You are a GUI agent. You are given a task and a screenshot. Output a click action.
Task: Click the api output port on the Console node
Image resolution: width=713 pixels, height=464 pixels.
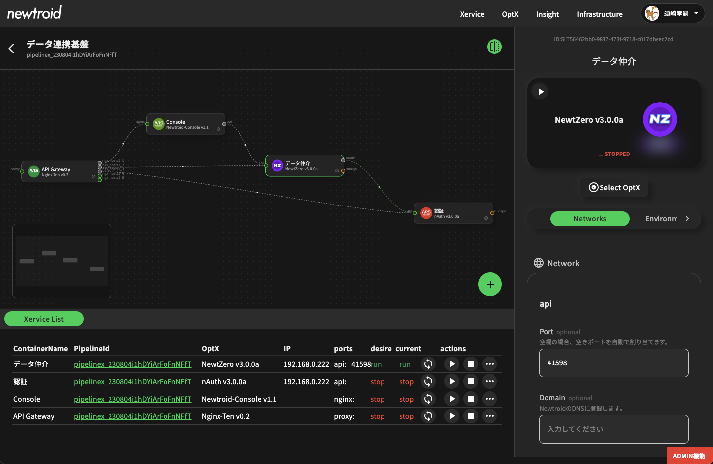[224, 124]
